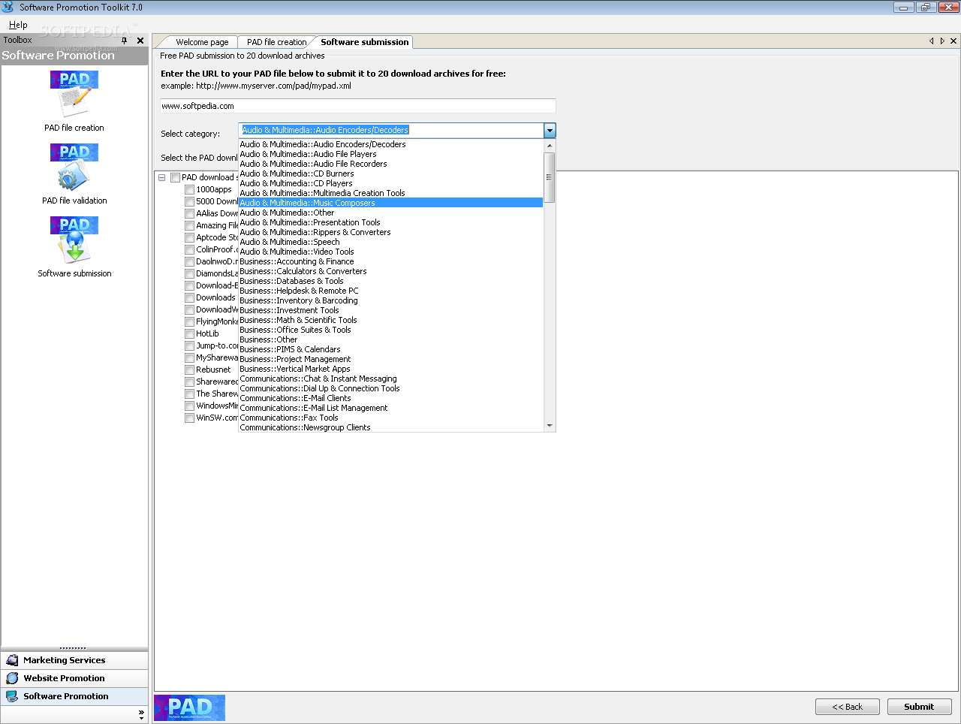This screenshot has width=961, height=724.
Task: Close the current tab document
Action: (x=953, y=41)
